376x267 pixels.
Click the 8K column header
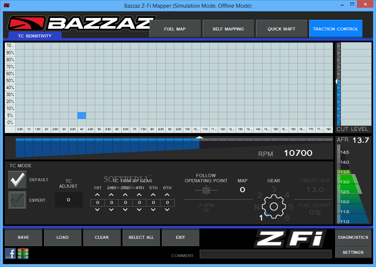(x=152, y=129)
